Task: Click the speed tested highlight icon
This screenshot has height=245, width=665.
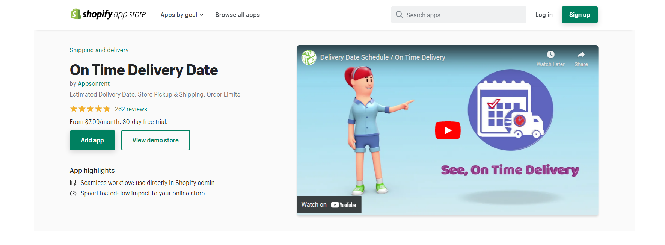Action: click(x=73, y=193)
